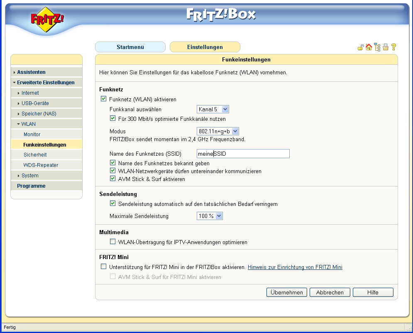Open the sitemap tree icon
Screen dimensions: 413x333
coord(377,47)
